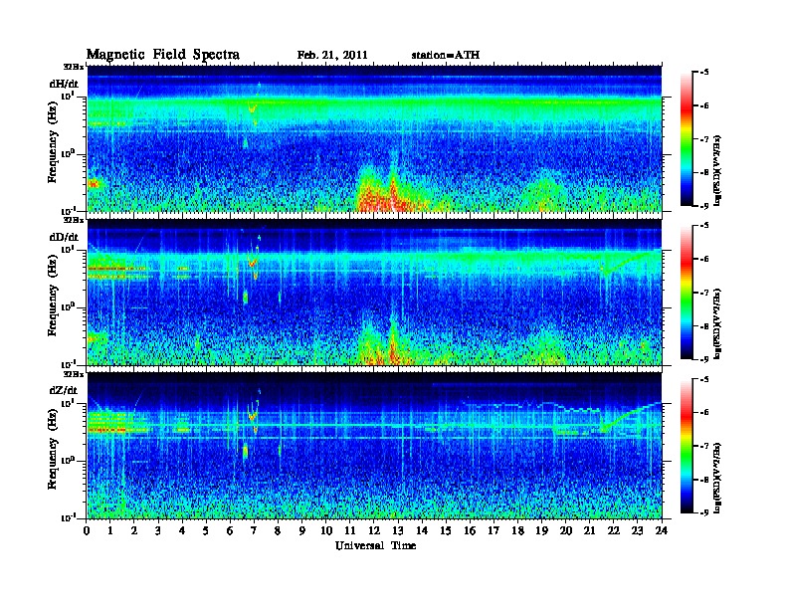Click hour 12 on the Universal Time axis

point(374,530)
